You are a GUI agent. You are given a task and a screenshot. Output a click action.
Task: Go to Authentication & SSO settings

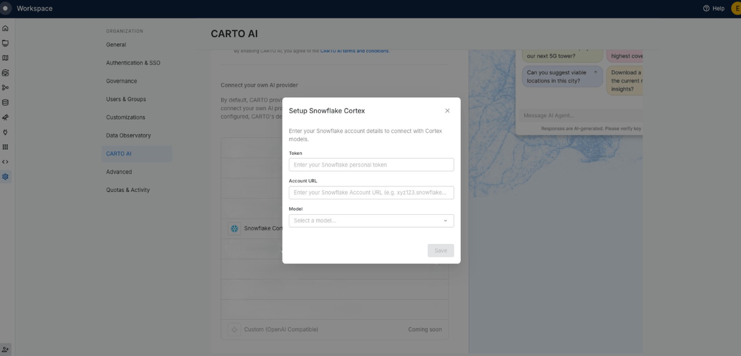tap(133, 63)
